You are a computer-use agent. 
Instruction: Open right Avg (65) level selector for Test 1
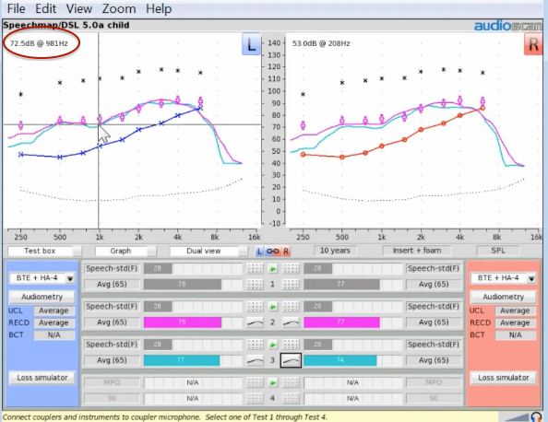point(434,284)
